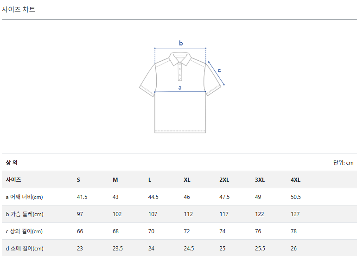357x256 pixels.
Task: Select the '사이즈' header cell
Action: tap(13, 180)
